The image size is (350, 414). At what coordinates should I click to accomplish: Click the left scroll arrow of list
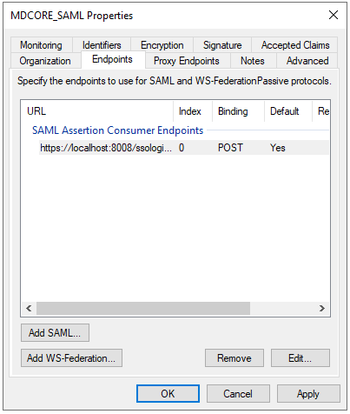[29, 308]
